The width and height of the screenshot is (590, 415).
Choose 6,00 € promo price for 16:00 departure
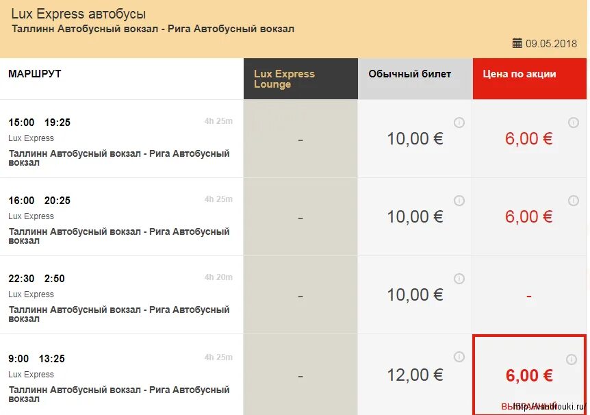point(529,216)
